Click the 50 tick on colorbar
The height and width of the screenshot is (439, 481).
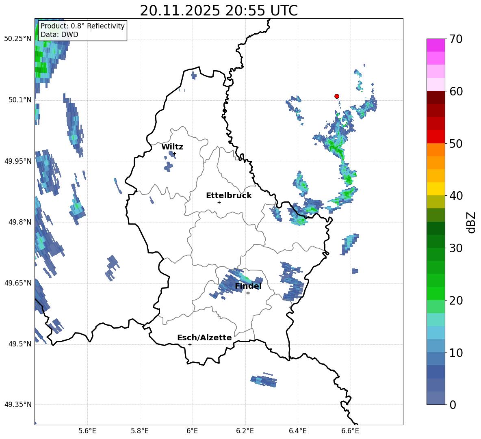pos(456,144)
